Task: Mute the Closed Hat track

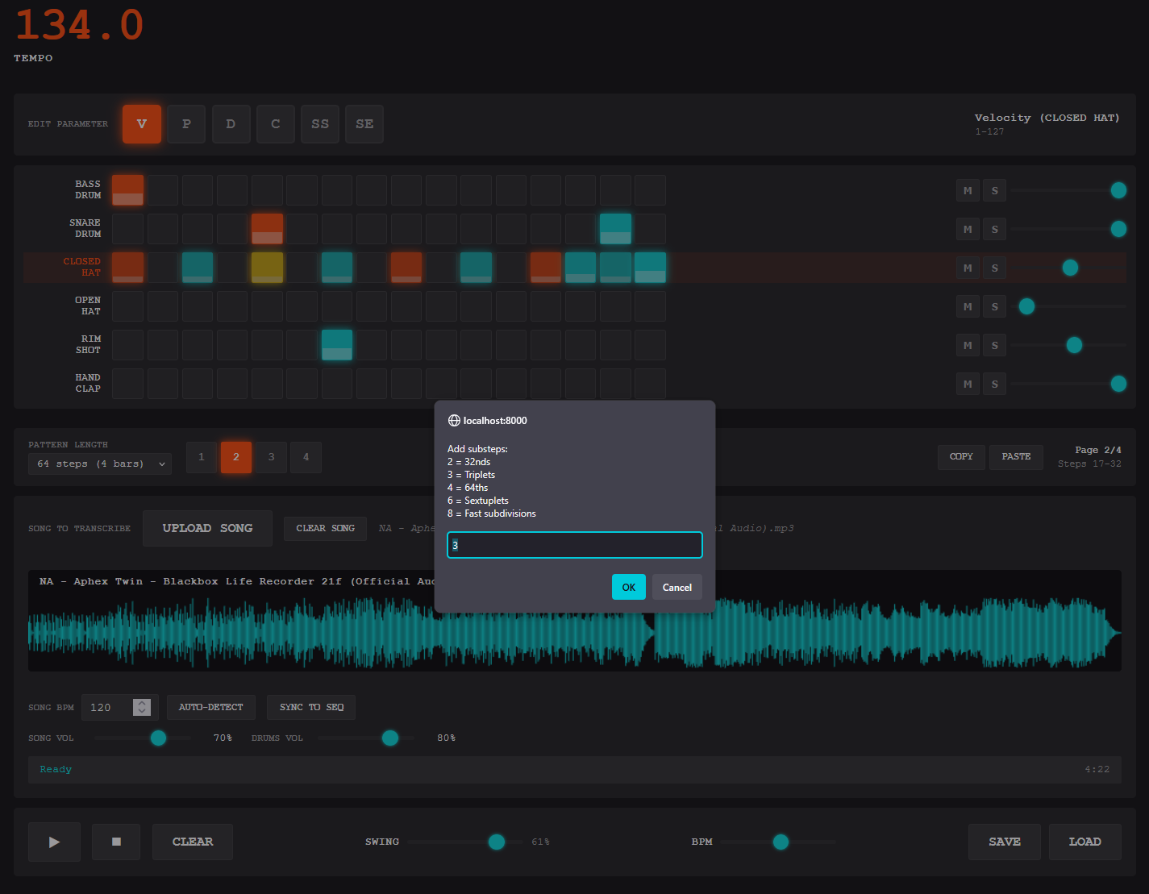Action: pos(968,268)
